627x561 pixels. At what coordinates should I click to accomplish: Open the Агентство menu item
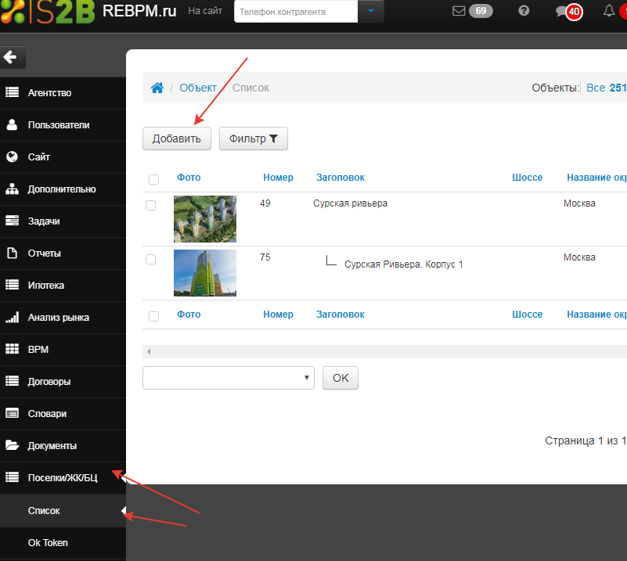(63, 92)
